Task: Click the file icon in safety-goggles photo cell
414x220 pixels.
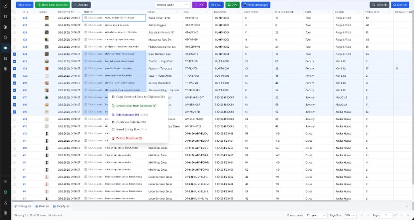Action: point(86,25)
